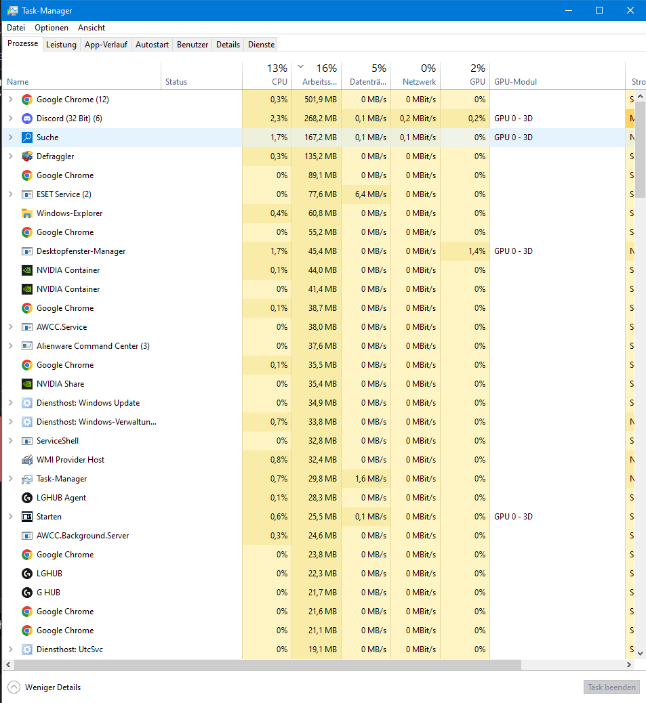Click the Google Chrome (12) icon

click(x=27, y=100)
